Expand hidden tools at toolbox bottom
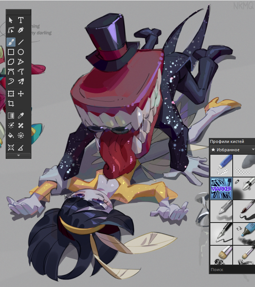255x287 pixels. click(19, 155)
